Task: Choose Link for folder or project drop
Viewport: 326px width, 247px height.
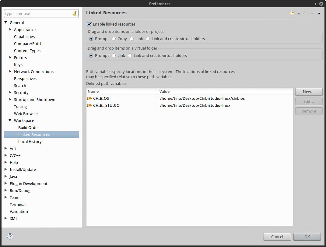Action: tap(131, 39)
